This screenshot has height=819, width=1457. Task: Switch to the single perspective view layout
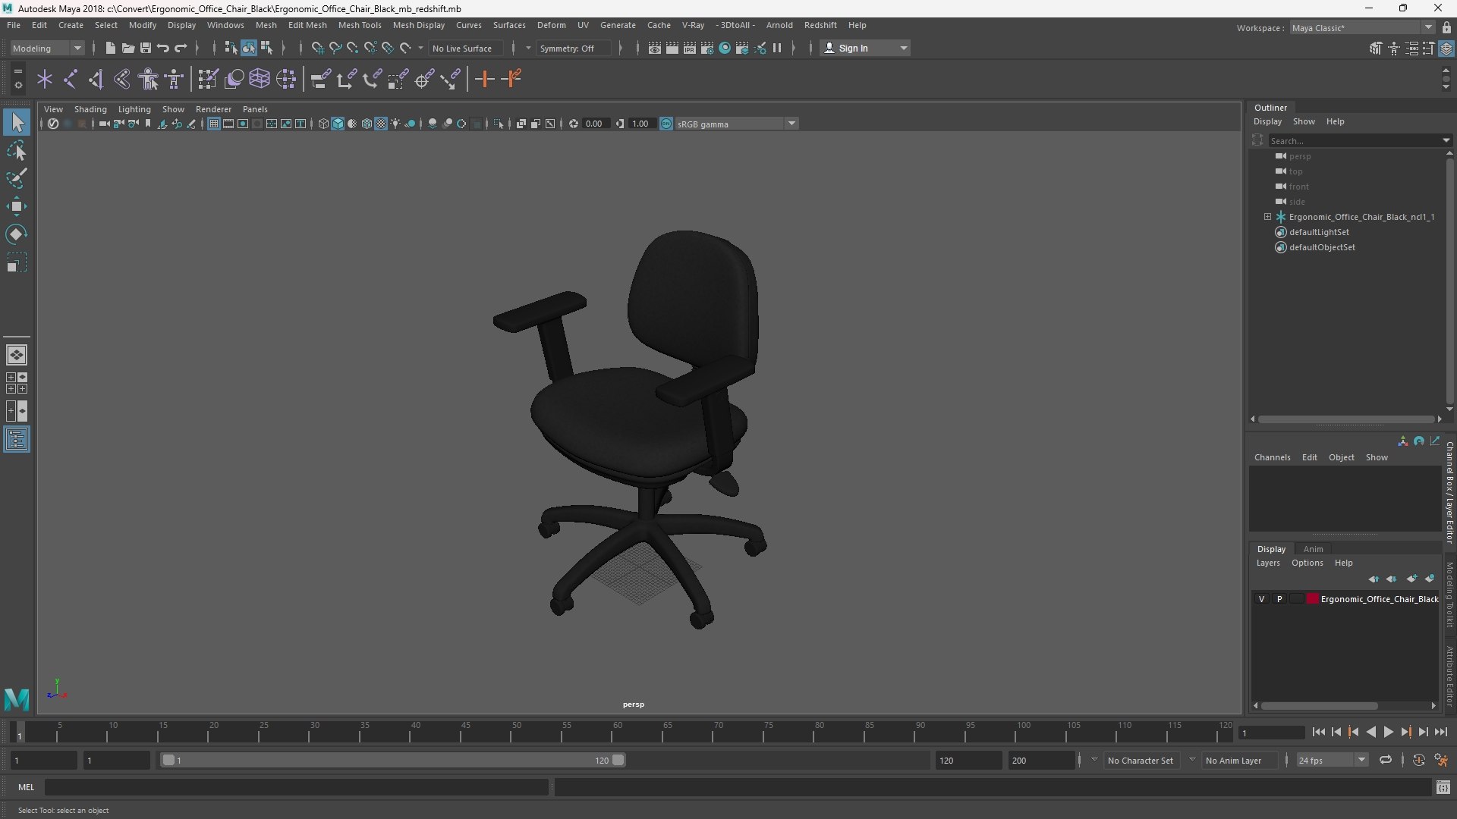pyautogui.click(x=17, y=355)
